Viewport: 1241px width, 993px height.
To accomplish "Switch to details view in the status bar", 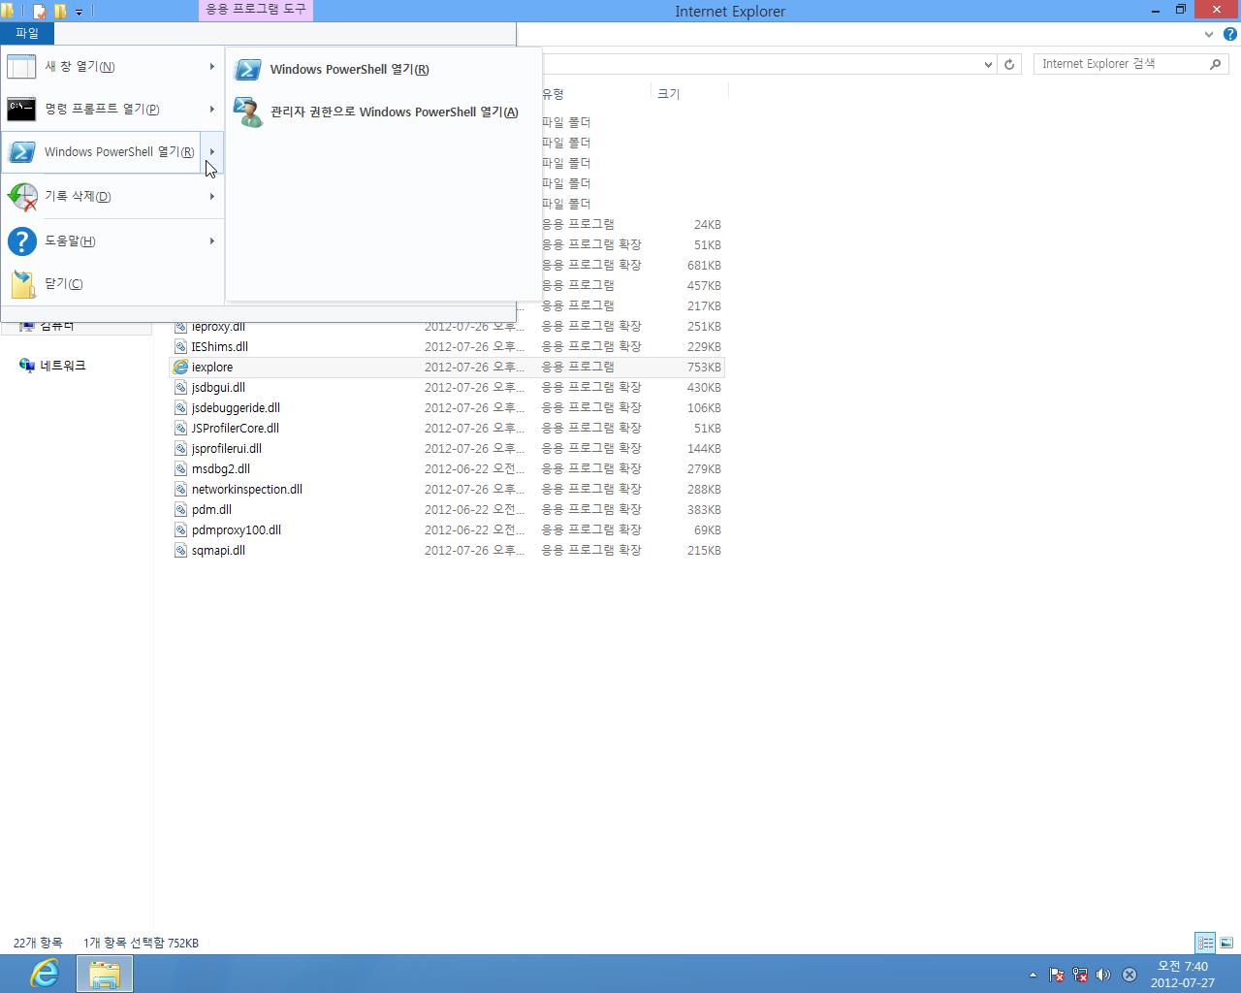I will (x=1205, y=943).
